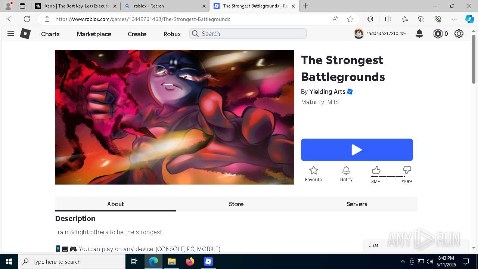
Task: Click the Roblox logo home icon
Action: [x=25, y=34]
